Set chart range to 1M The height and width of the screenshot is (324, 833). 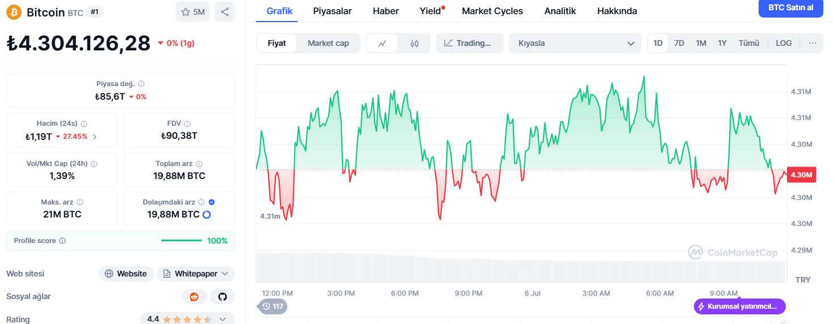701,43
